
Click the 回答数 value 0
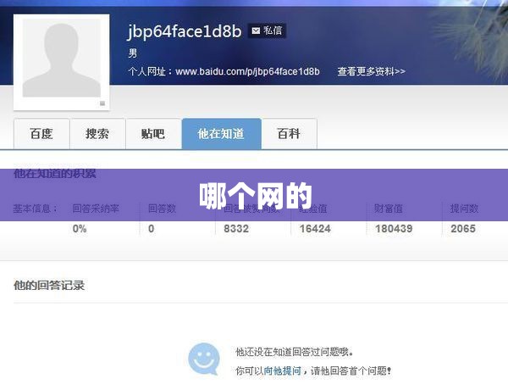coord(152,229)
